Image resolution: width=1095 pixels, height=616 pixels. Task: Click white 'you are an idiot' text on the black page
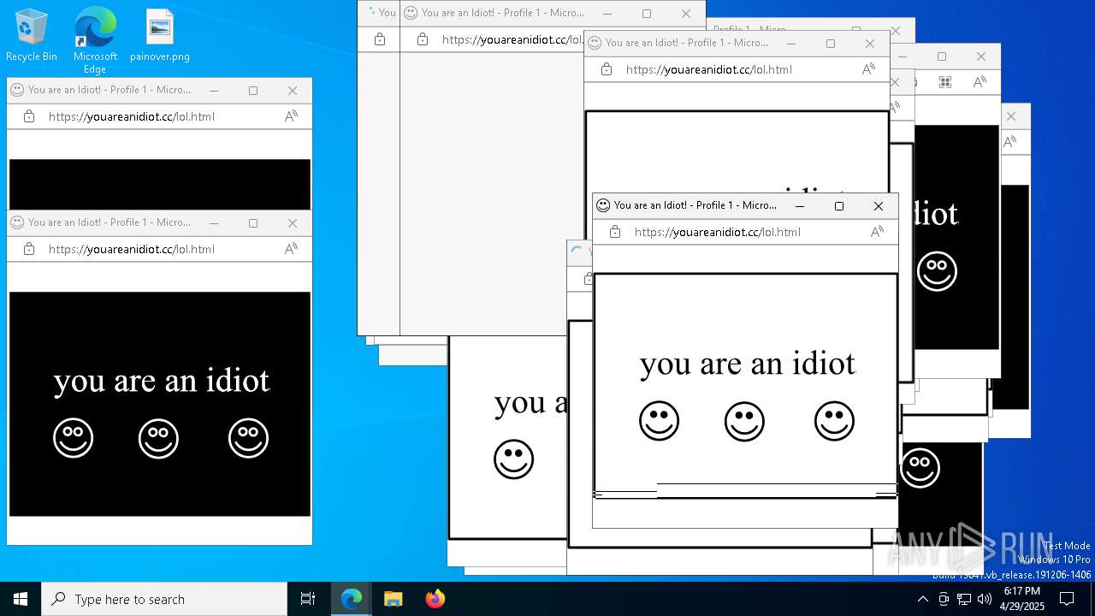(x=161, y=381)
